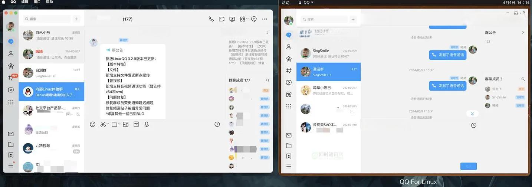Jump to latest messages with double-chevron button

[x=472, y=114]
